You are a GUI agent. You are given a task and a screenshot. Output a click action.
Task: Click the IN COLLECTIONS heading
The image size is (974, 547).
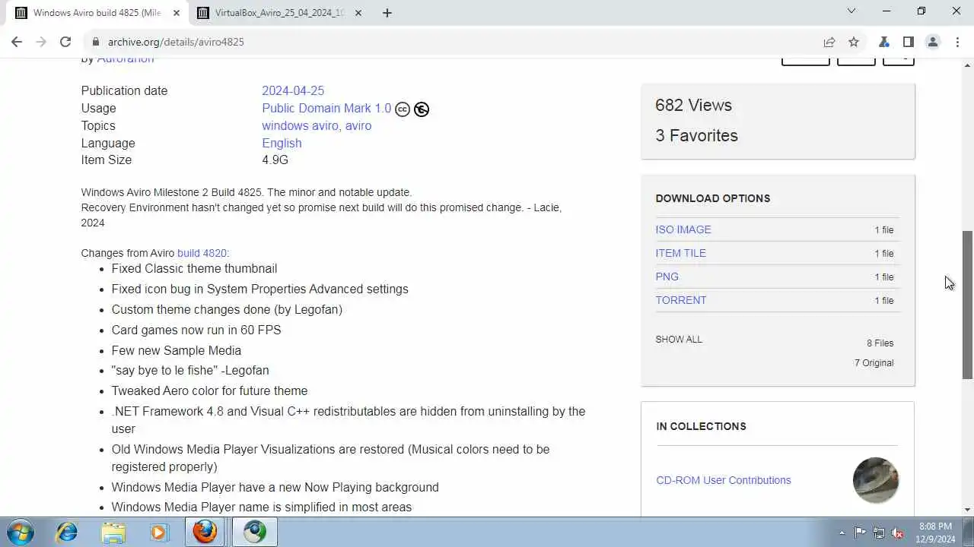tap(702, 426)
